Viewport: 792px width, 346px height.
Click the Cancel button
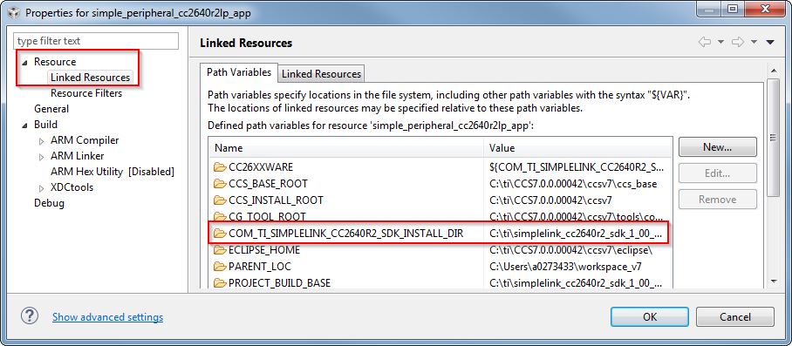click(735, 316)
